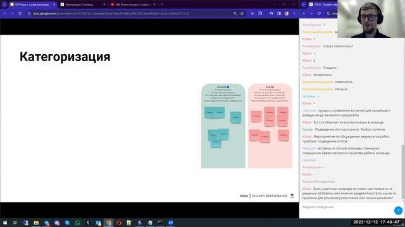Screen dimensions: 405x227
Task: Open the tab search dropdown in left browser
Action: coord(4,4)
